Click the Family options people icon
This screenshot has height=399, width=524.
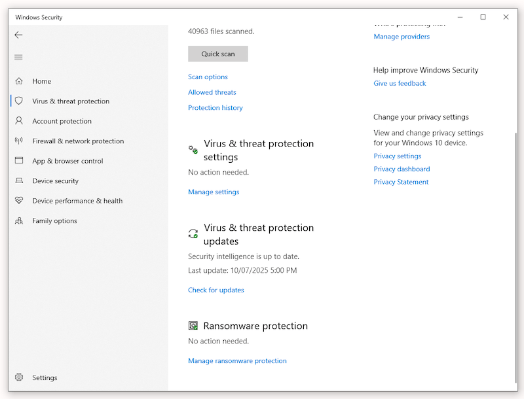(x=19, y=221)
